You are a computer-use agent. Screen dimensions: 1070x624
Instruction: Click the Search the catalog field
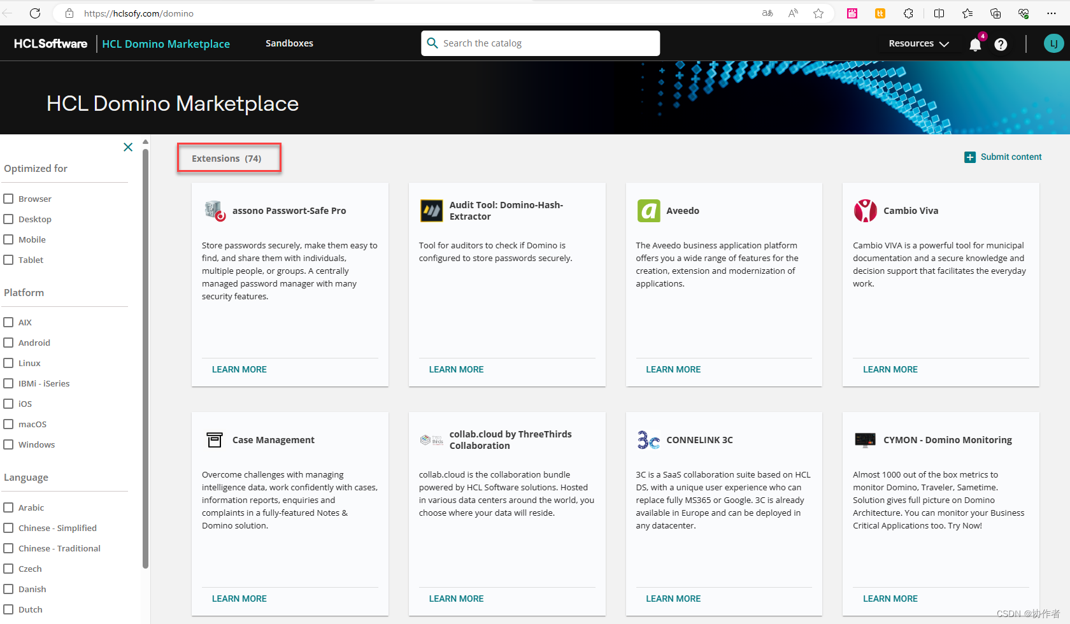(x=540, y=43)
